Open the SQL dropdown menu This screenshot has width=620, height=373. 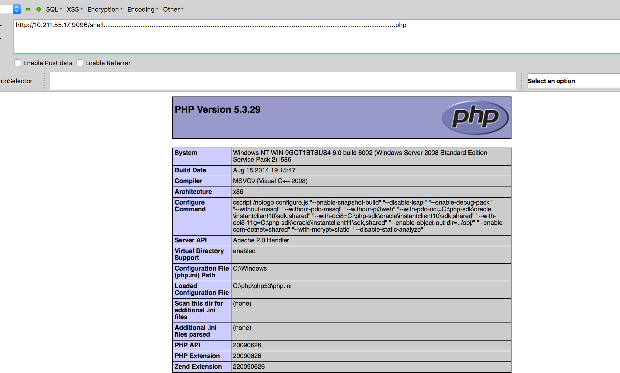pyautogui.click(x=54, y=9)
